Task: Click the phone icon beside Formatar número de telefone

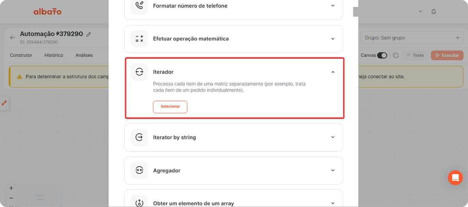Action: pyautogui.click(x=139, y=6)
